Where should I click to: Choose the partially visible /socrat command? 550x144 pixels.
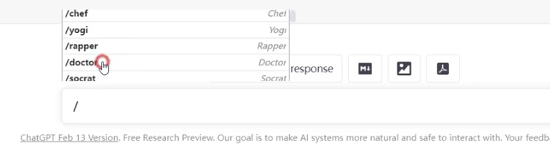coord(176,77)
